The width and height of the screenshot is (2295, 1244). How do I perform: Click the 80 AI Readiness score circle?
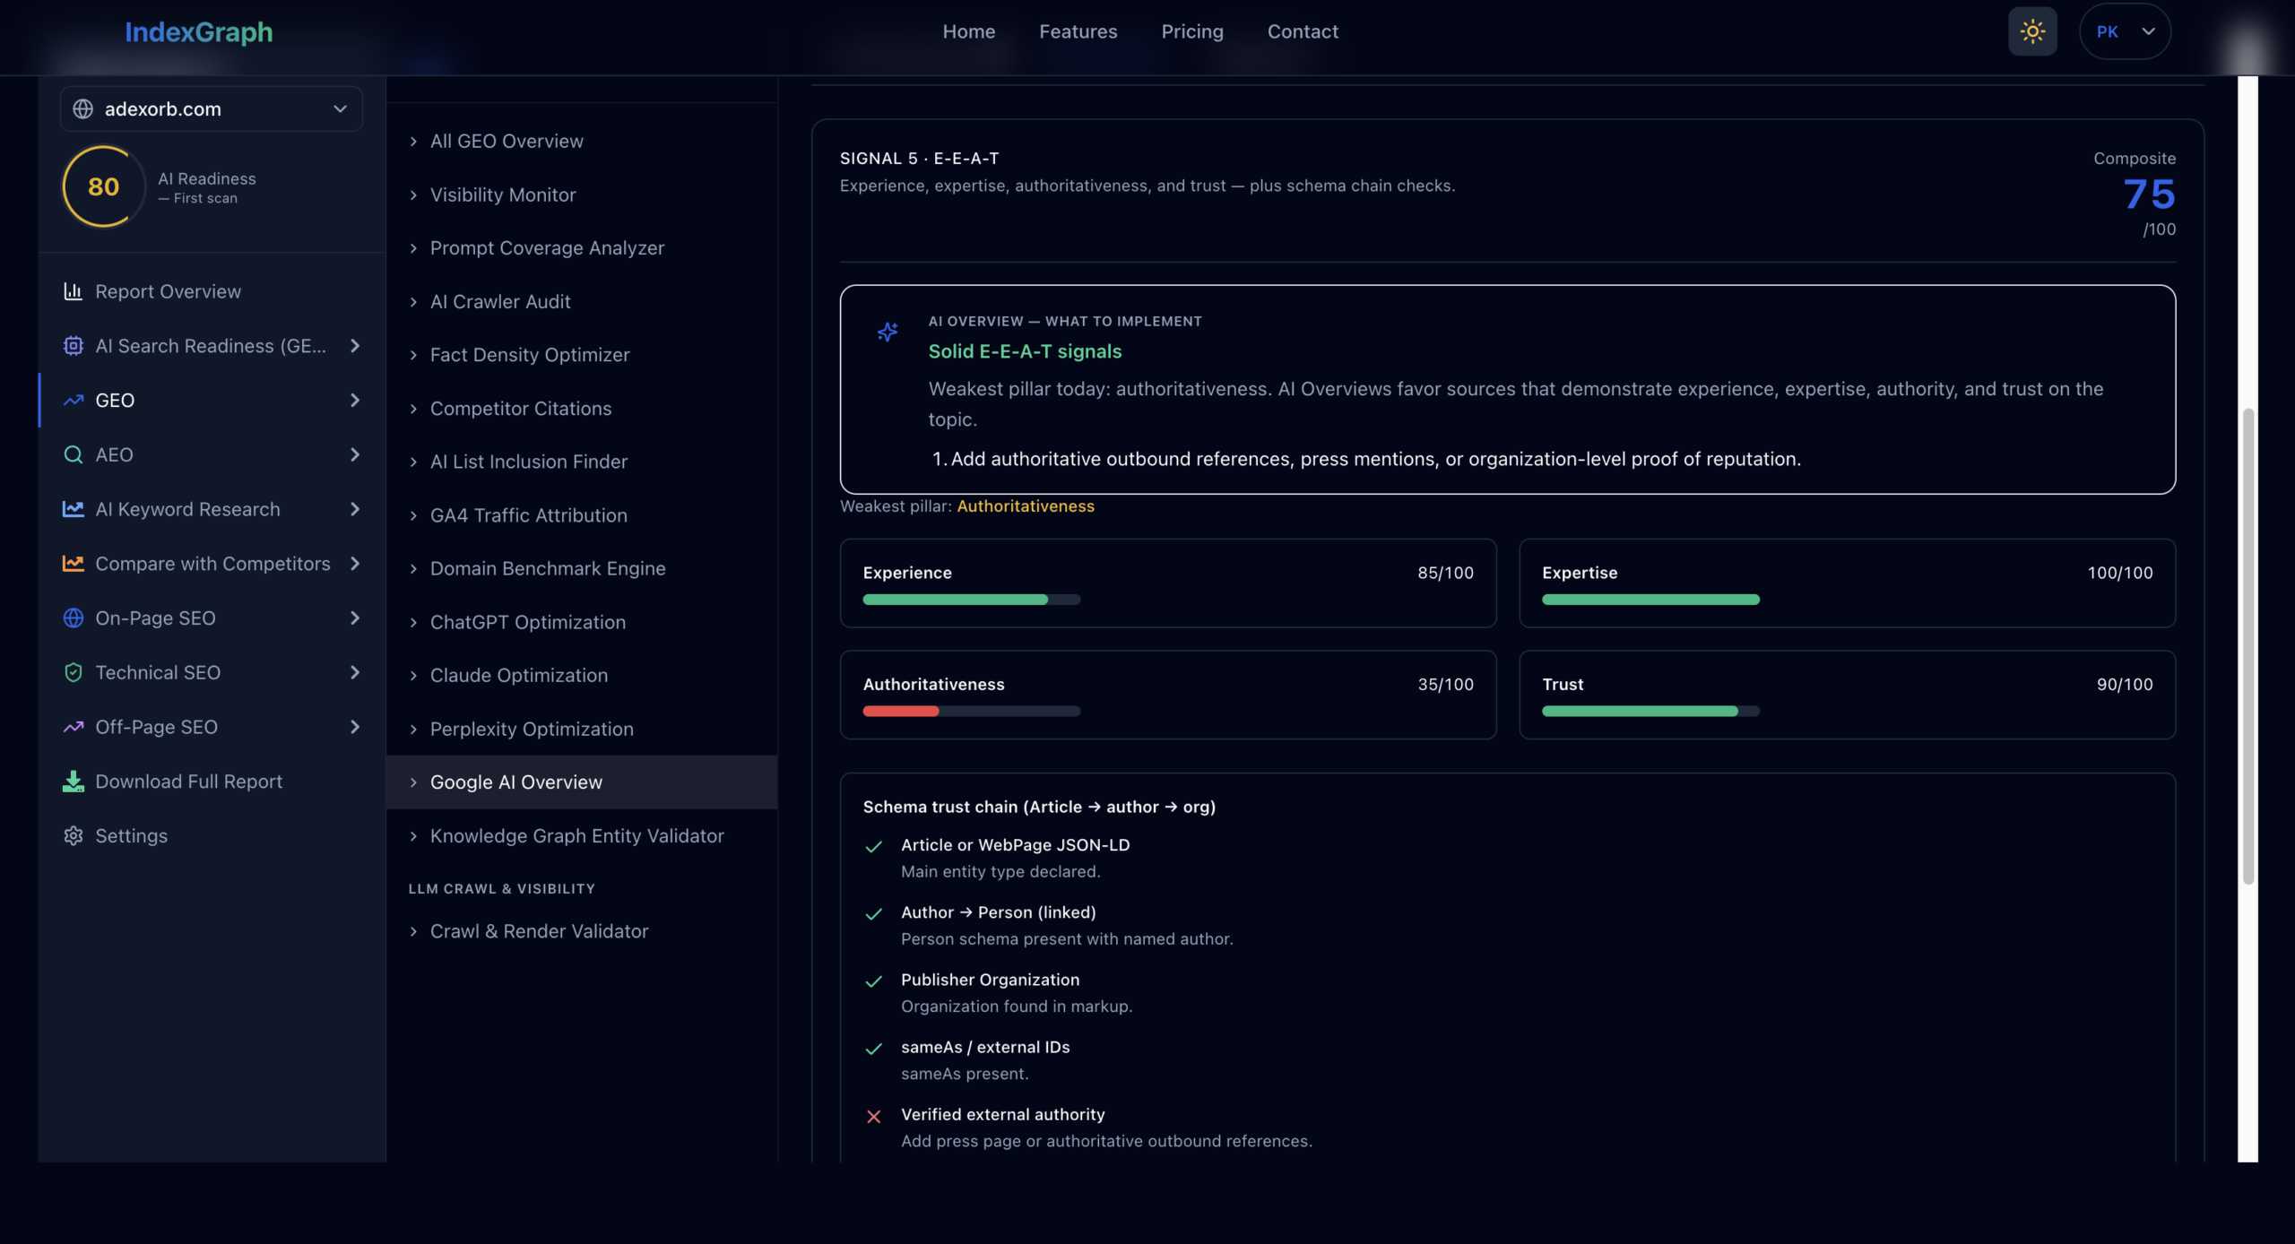pyautogui.click(x=104, y=186)
